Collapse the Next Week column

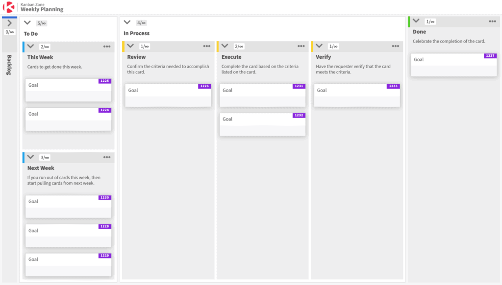(x=30, y=157)
